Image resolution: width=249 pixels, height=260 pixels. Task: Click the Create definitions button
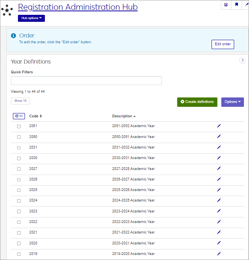click(197, 102)
